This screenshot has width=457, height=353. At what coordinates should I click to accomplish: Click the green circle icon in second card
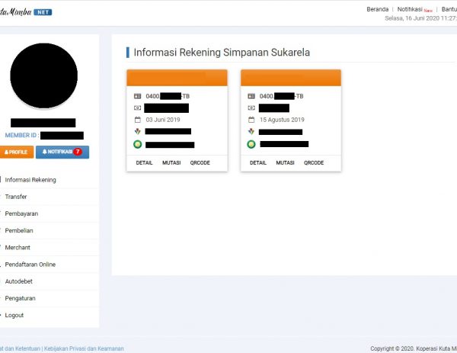(251, 144)
